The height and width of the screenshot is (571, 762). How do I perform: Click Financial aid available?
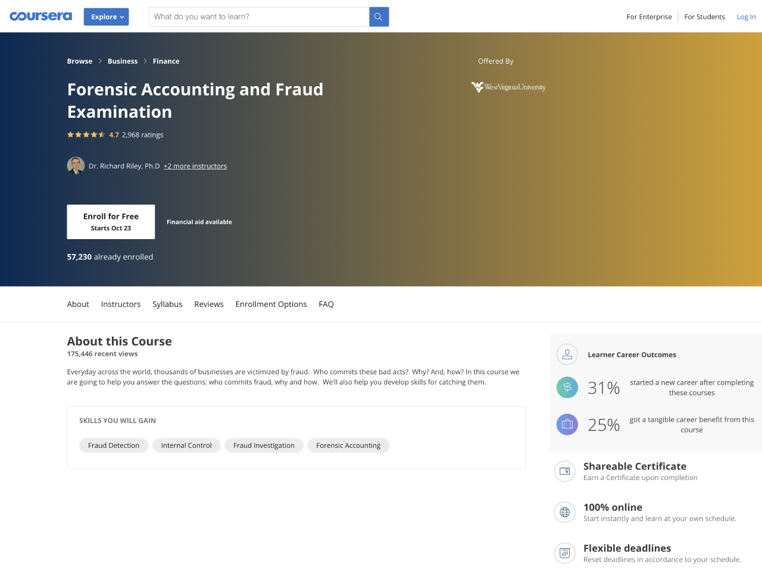199,222
